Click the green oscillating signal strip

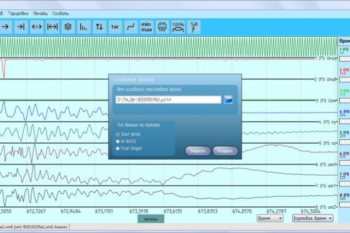point(169,47)
